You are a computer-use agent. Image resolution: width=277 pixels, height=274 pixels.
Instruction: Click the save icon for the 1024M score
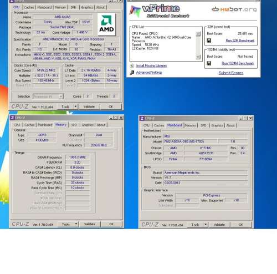click(209, 63)
